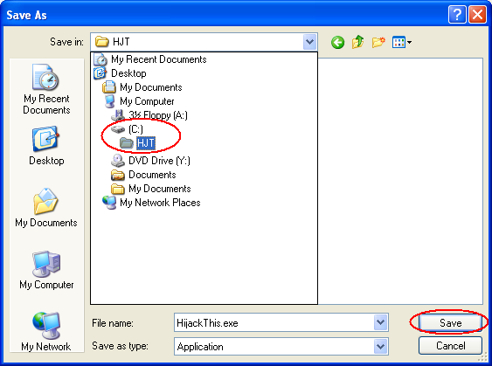492x366 pixels.
Task: Open My Network in places bar
Action: [46, 332]
